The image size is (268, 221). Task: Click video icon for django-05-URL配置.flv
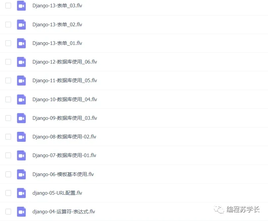coord(21,193)
